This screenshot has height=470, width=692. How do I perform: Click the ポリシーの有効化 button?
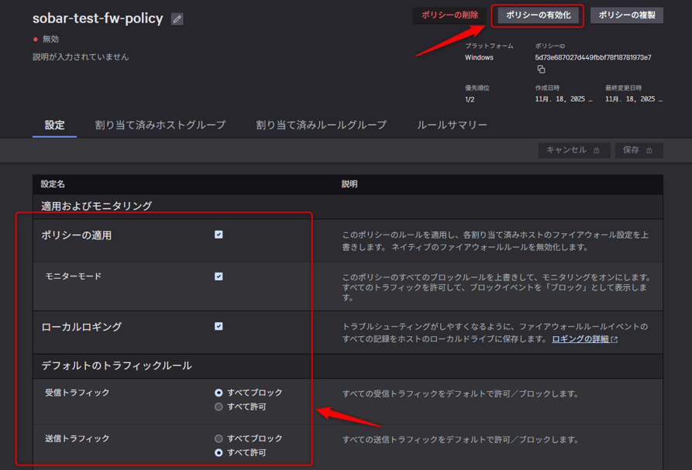coord(537,14)
